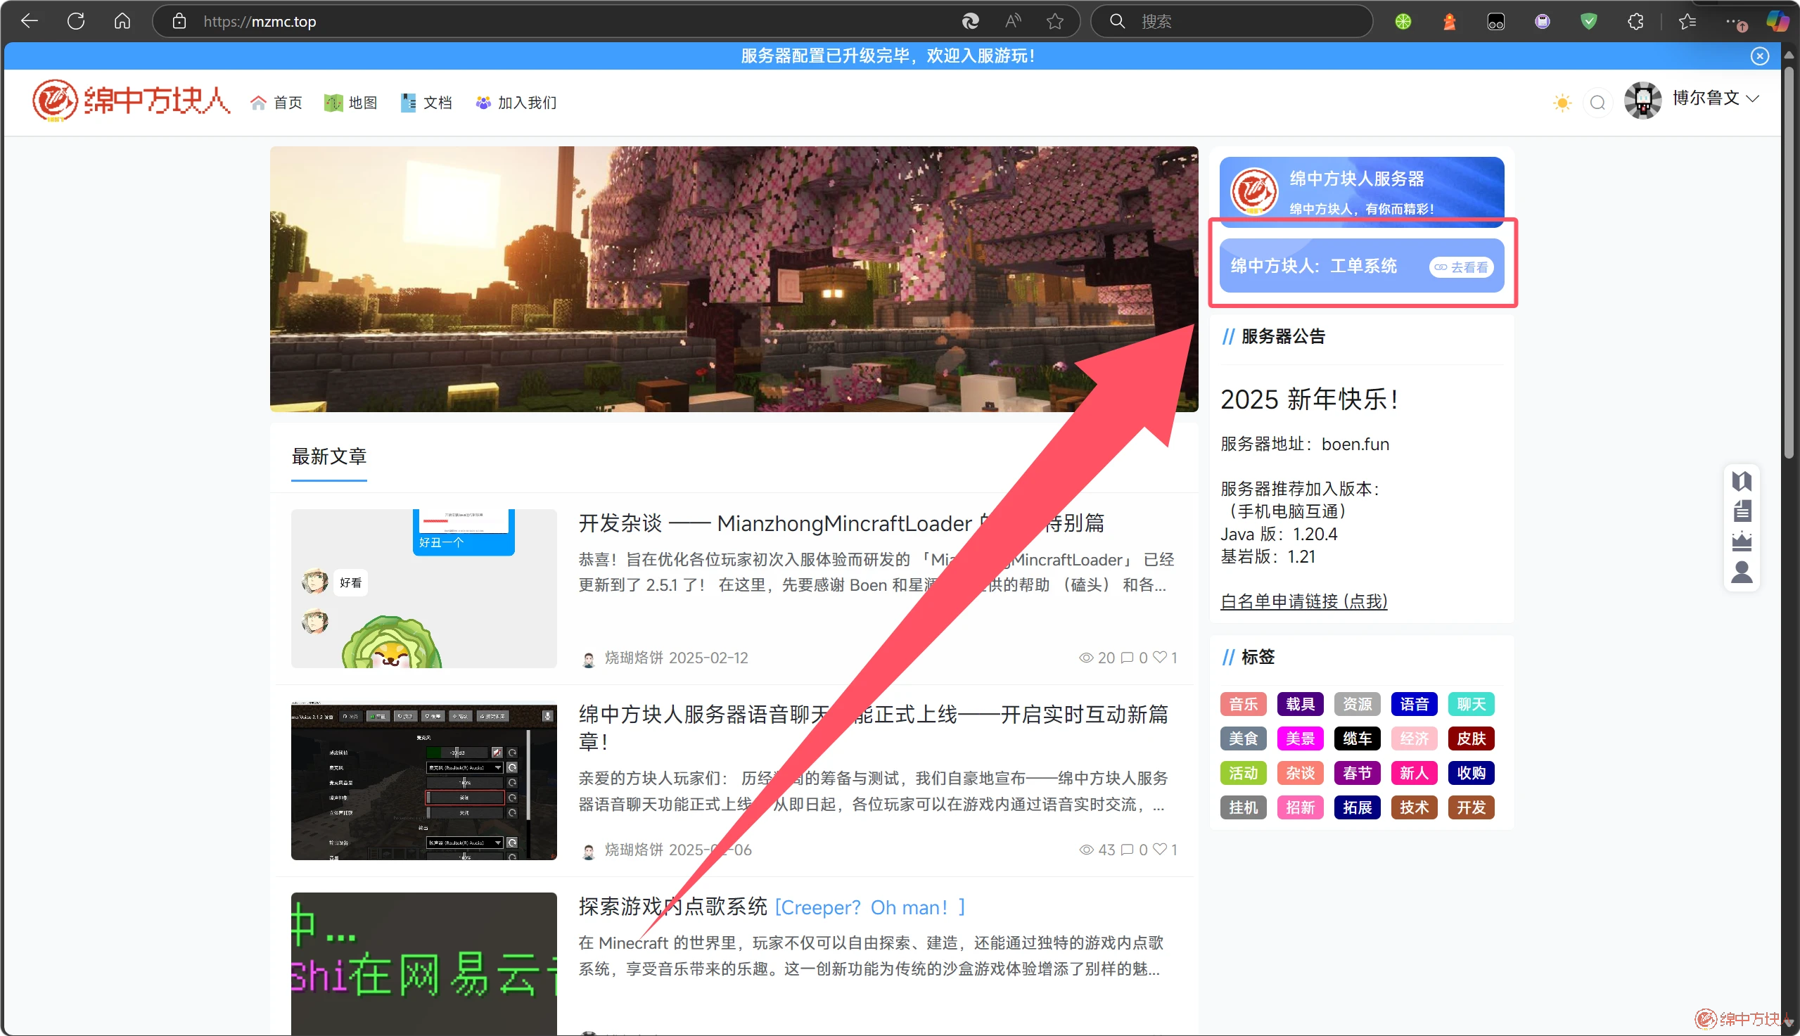Screen dimensions: 1800x1036
Task: Open the 加入我们 nav item
Action: pos(516,103)
